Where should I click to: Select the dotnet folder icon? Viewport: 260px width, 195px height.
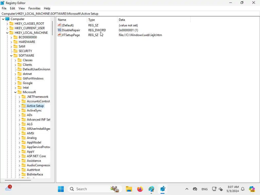pos(20,74)
